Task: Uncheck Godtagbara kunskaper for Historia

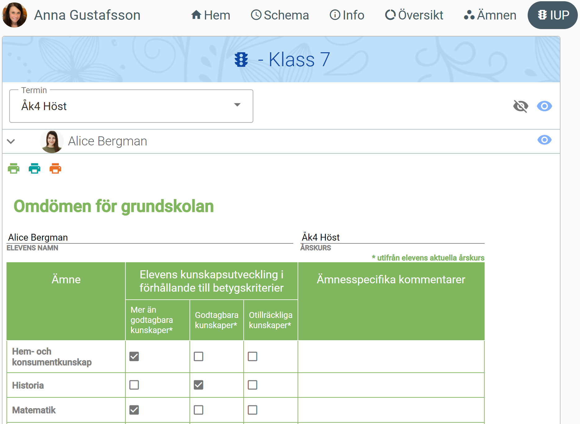Action: (198, 385)
